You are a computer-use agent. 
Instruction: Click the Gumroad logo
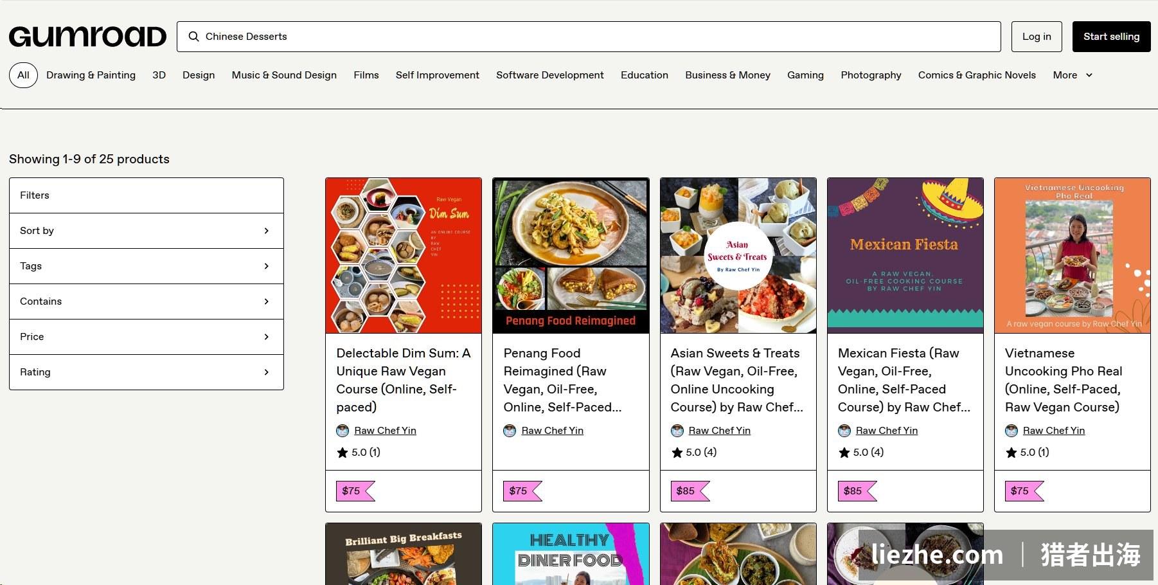(87, 37)
